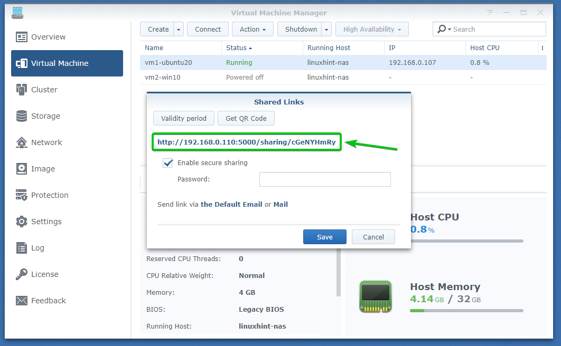Click the Powered off status text
561x346 pixels.
coord(245,77)
